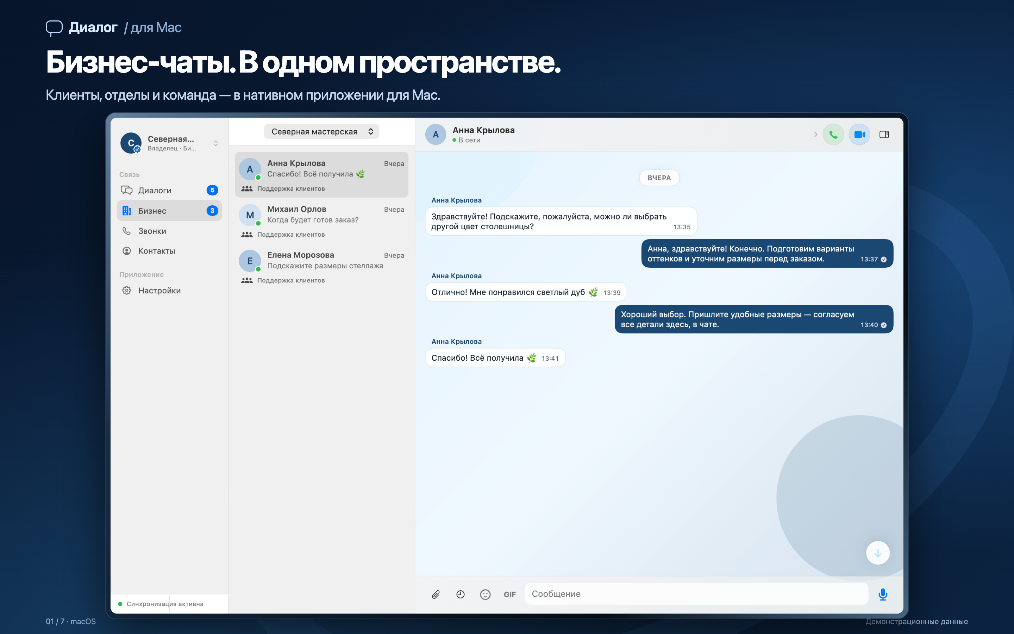Click the Анна Крылова name in chat header
1014x634 pixels.
click(483, 130)
